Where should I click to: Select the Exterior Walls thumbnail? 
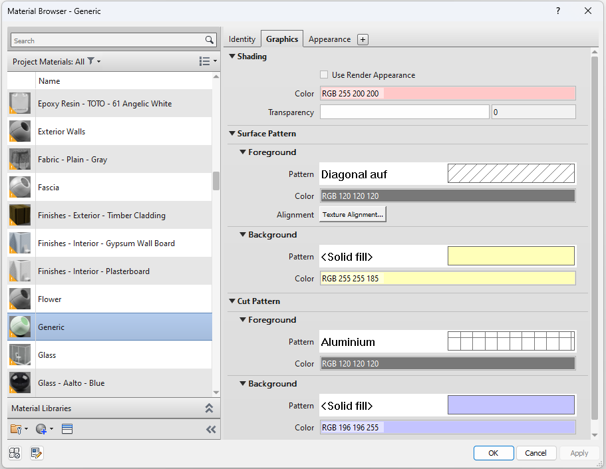click(x=20, y=131)
